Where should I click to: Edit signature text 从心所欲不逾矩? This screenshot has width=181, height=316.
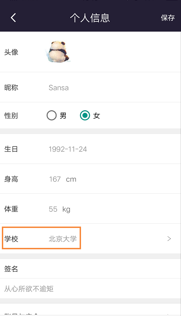(x=29, y=289)
